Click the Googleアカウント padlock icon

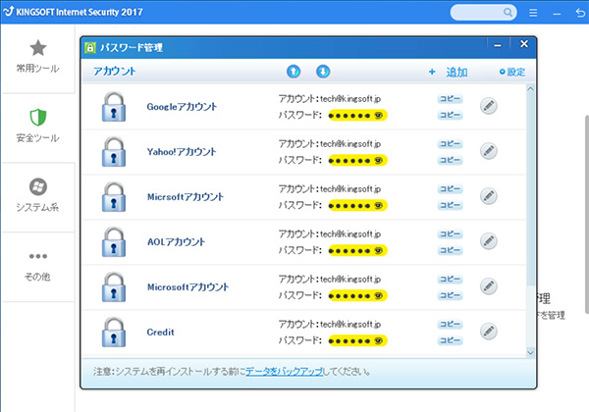(114, 107)
